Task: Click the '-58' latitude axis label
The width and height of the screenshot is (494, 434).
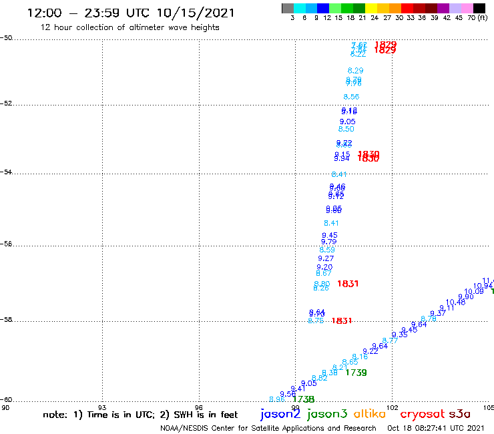Action: (x=6, y=320)
